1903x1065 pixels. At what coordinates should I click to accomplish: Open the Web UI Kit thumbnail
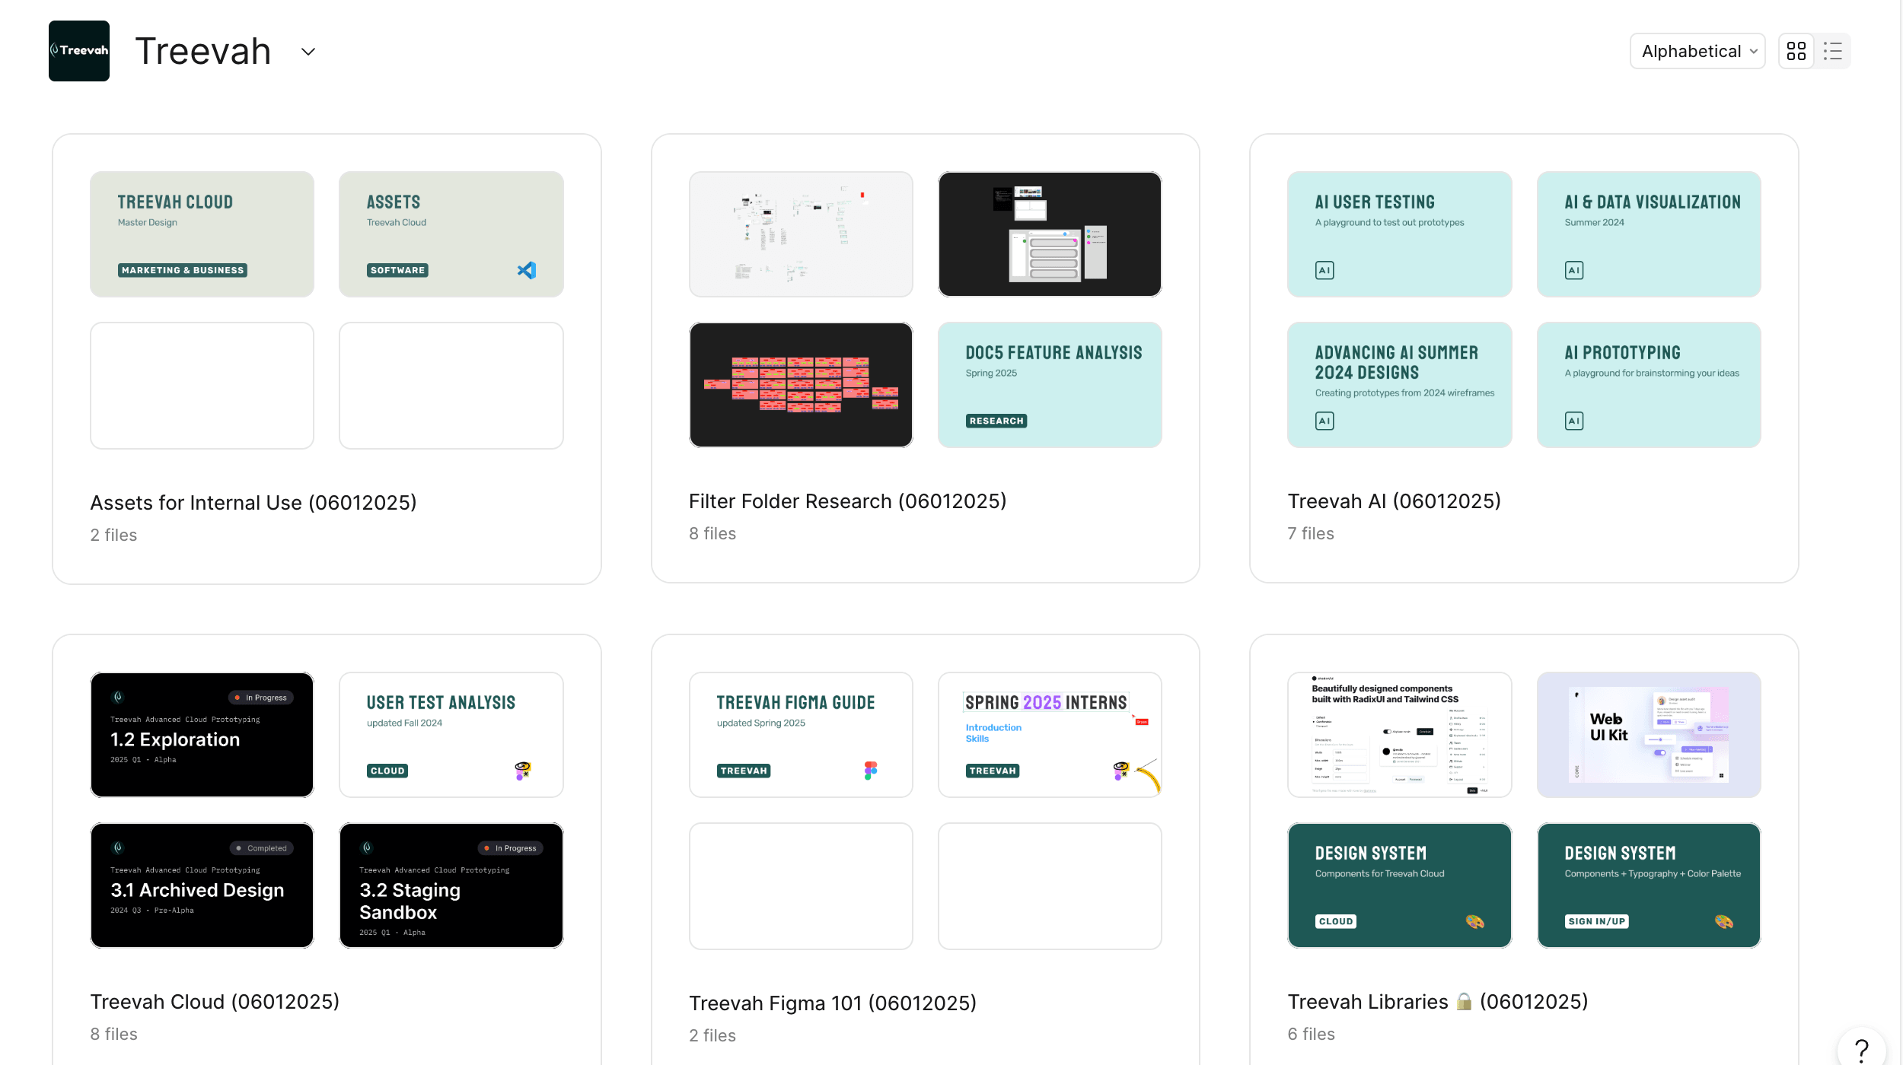click(x=1649, y=735)
